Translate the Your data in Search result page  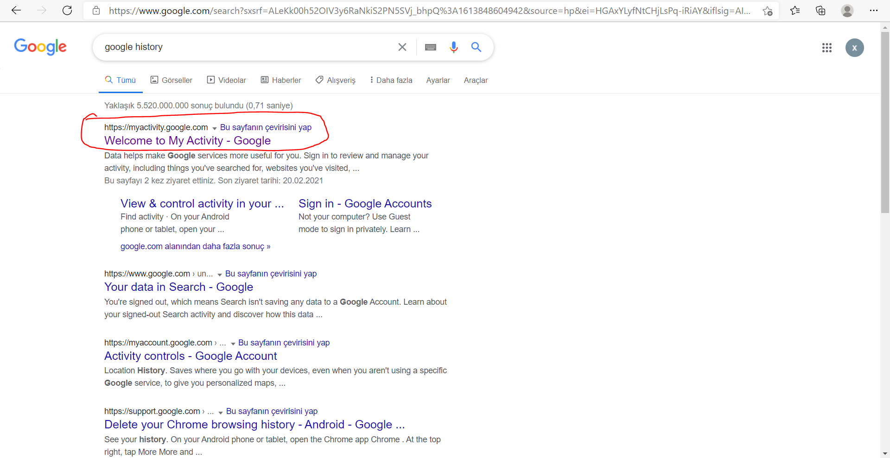click(271, 274)
